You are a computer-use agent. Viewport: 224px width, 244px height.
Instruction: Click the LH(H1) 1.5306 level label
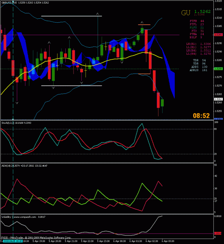tap(199, 44)
